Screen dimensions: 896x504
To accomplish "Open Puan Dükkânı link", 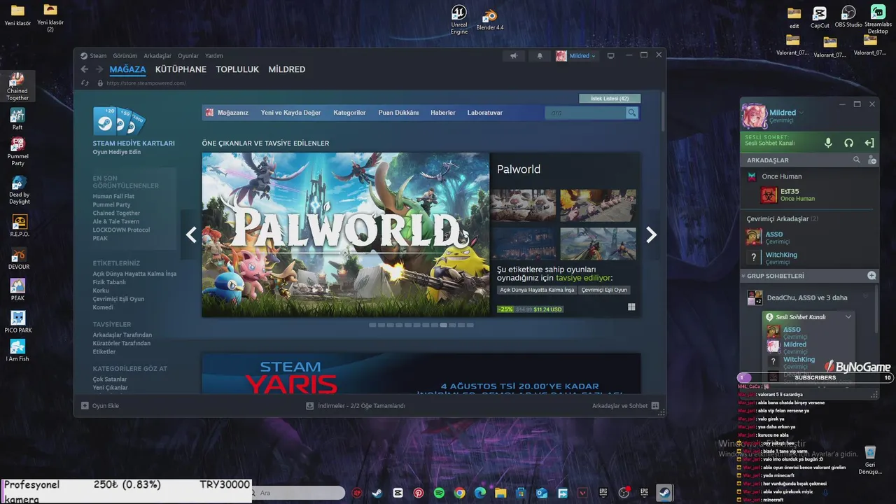I will tap(398, 113).
